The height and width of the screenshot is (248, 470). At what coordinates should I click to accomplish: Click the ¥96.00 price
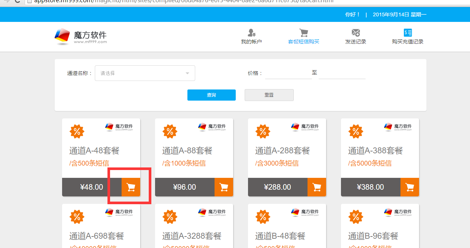(184, 187)
